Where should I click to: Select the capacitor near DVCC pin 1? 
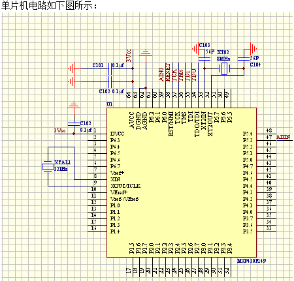74,124
